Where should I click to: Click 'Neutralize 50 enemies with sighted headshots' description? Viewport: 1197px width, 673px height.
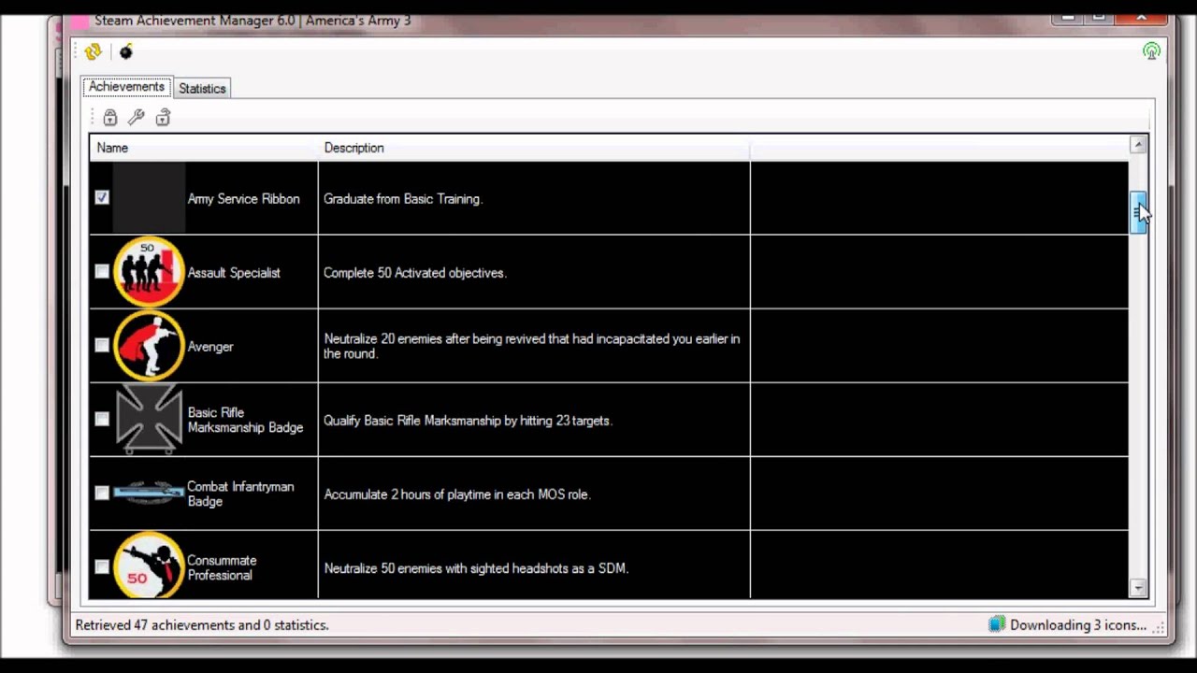tap(476, 568)
